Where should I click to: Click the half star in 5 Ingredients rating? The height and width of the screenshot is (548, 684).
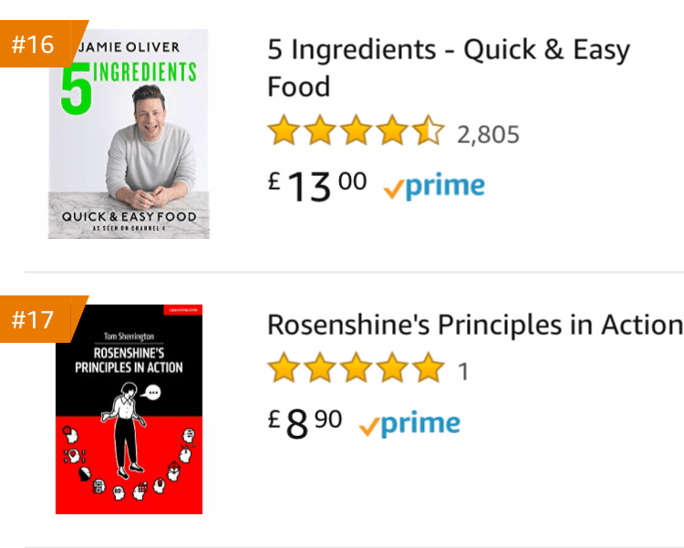click(428, 133)
